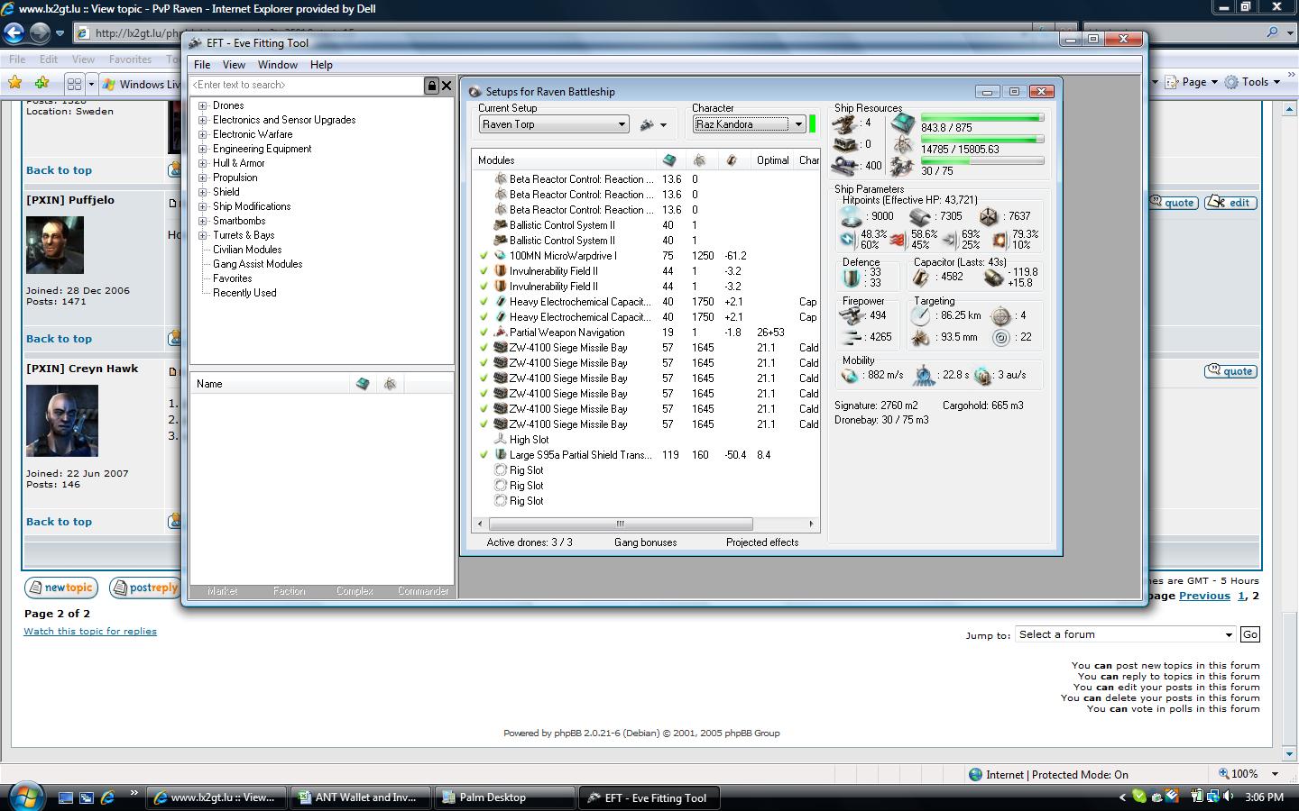The width and height of the screenshot is (1299, 811).
Task: Click the postreply button on the forum page
Action: (144, 588)
